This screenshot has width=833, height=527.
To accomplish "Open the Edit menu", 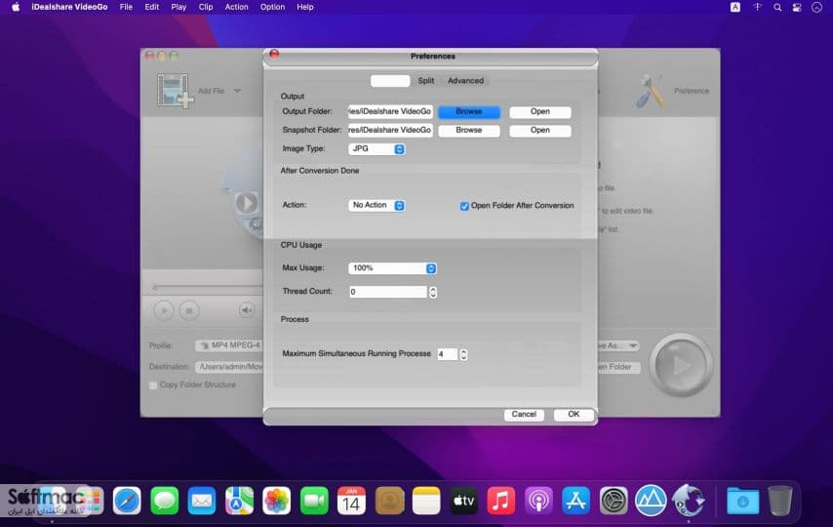I will (152, 7).
